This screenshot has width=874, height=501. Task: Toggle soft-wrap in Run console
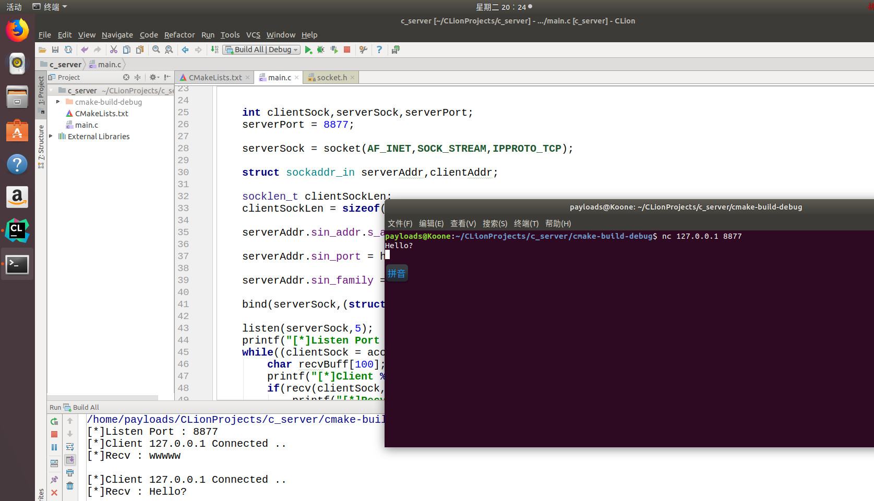coord(70,447)
